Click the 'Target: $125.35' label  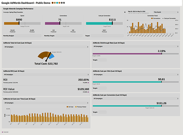[150, 108]
